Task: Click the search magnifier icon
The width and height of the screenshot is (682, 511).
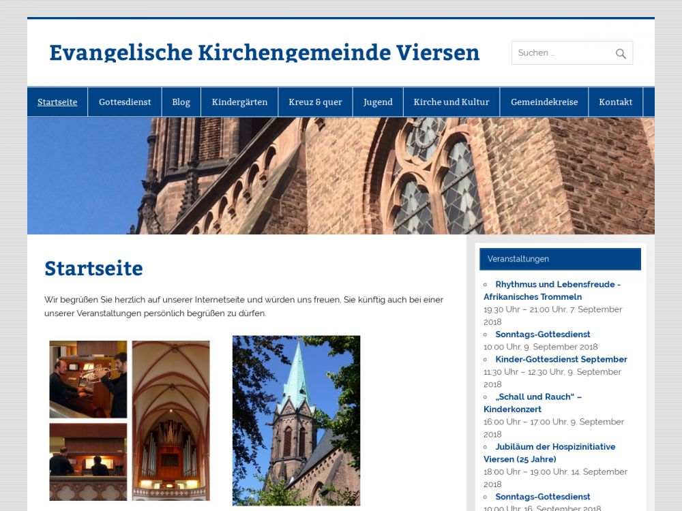Action: [620, 53]
